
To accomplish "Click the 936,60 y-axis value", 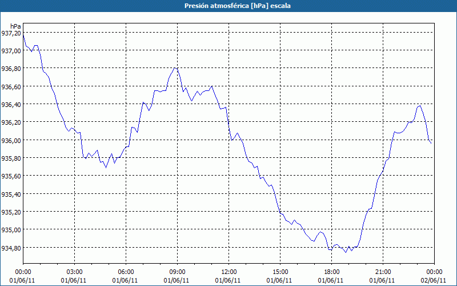I will point(10,87).
